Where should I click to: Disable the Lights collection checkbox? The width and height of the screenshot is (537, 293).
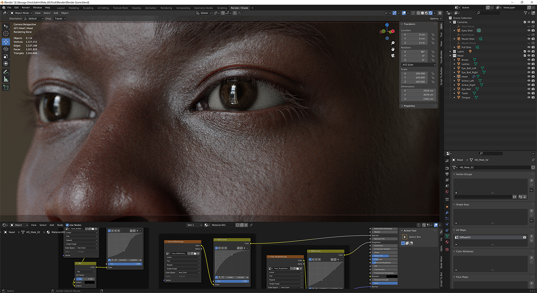tap(525, 52)
